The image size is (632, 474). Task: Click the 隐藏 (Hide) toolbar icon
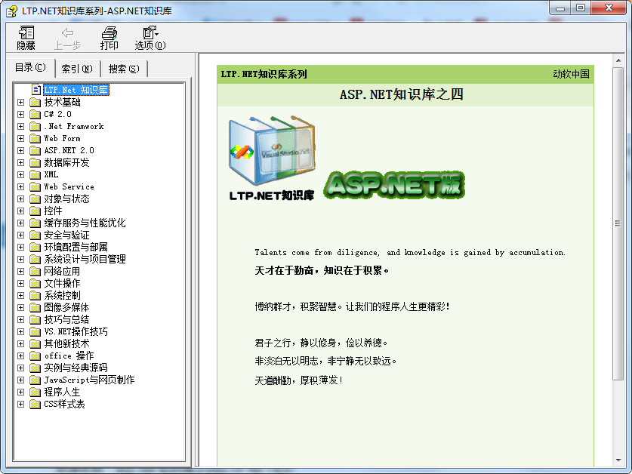[x=25, y=36]
